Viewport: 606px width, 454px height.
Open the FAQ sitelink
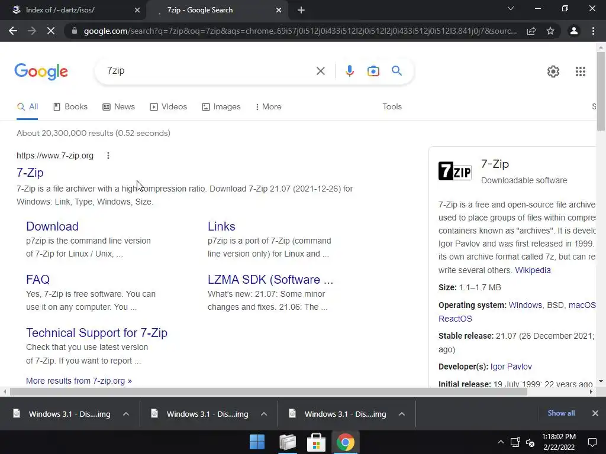tap(38, 280)
